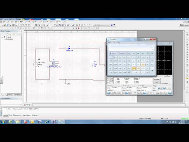Click the 0 key in Calculator
The height and width of the screenshot is (142, 189).
coord(136,72)
